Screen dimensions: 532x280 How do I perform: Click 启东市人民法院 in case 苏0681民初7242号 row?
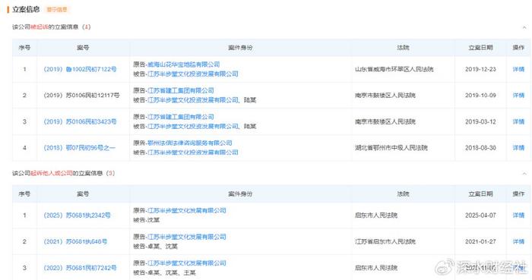point(376,268)
